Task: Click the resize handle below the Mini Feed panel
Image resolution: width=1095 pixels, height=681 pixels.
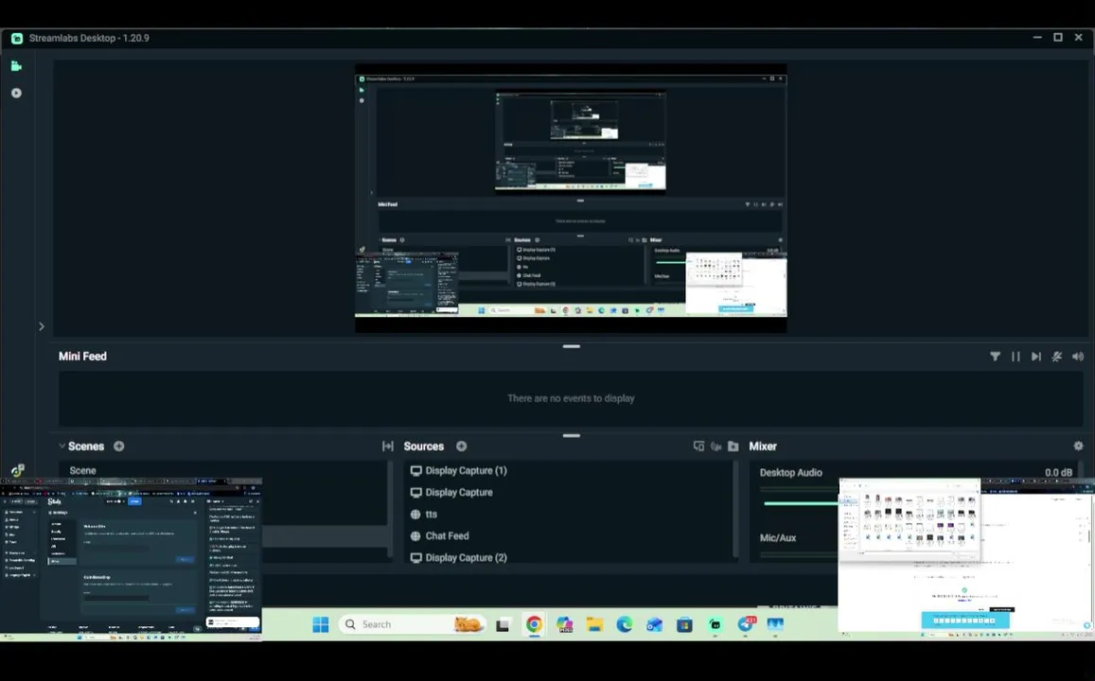Action: coord(572,435)
